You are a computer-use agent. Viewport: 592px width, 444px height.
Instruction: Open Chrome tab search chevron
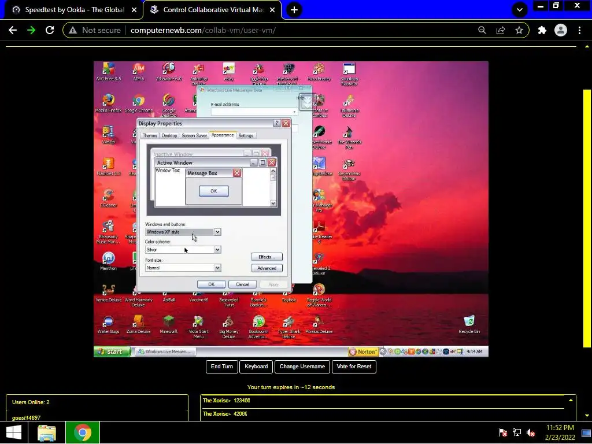[x=520, y=9]
